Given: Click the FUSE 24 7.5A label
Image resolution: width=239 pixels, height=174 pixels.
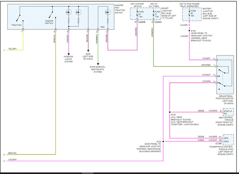Looking at the screenshot, I should tap(141, 14).
